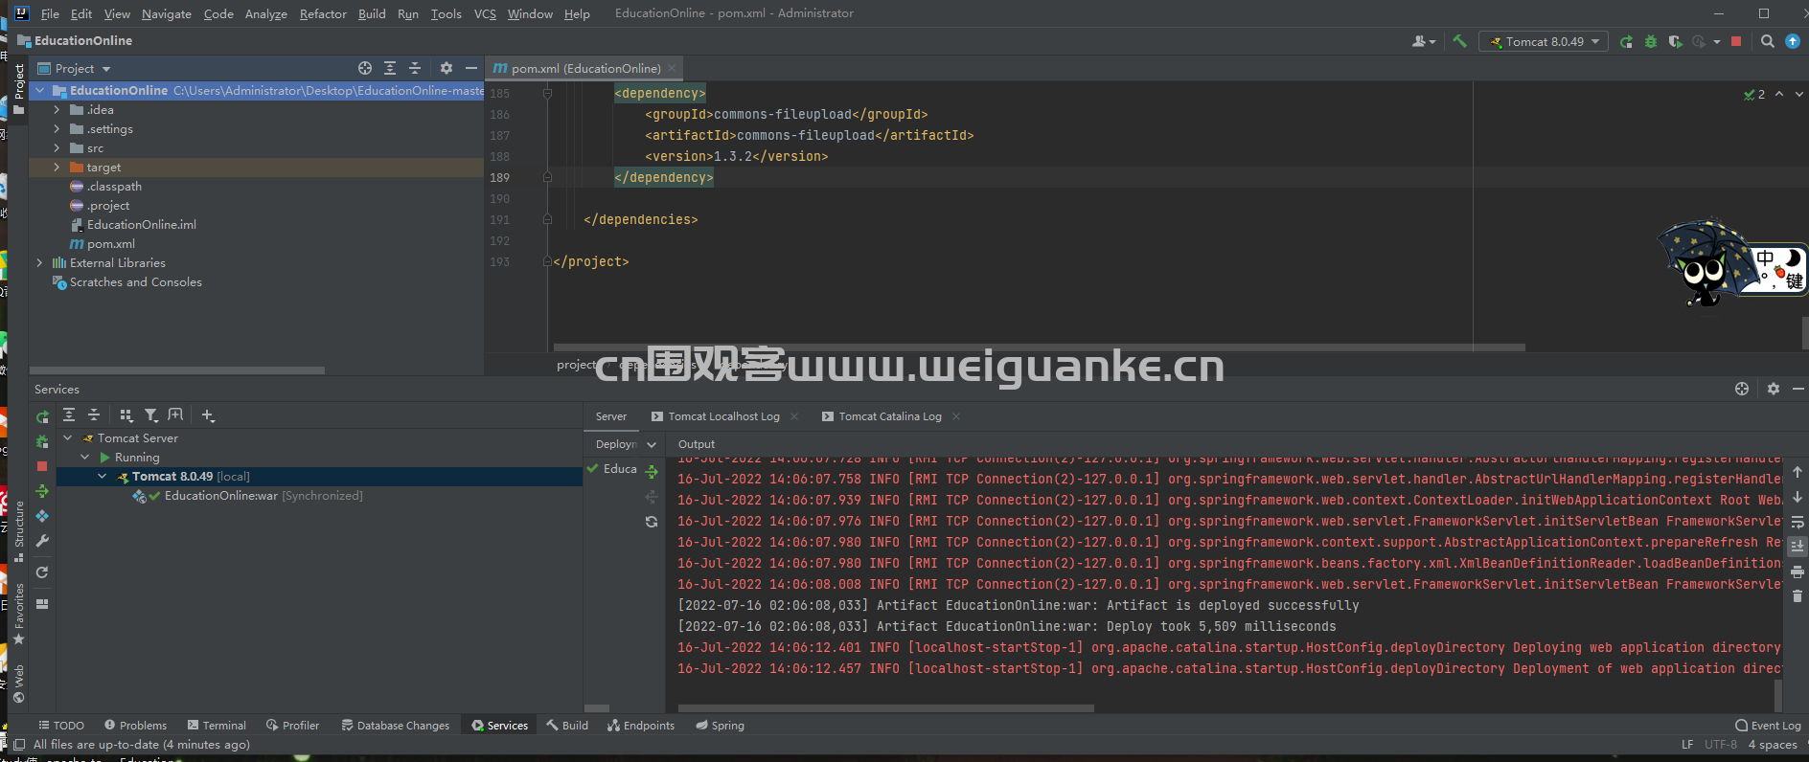Open the user account dropdown in toolbar
Screen dimensions: 1809x762
[x=1424, y=41]
